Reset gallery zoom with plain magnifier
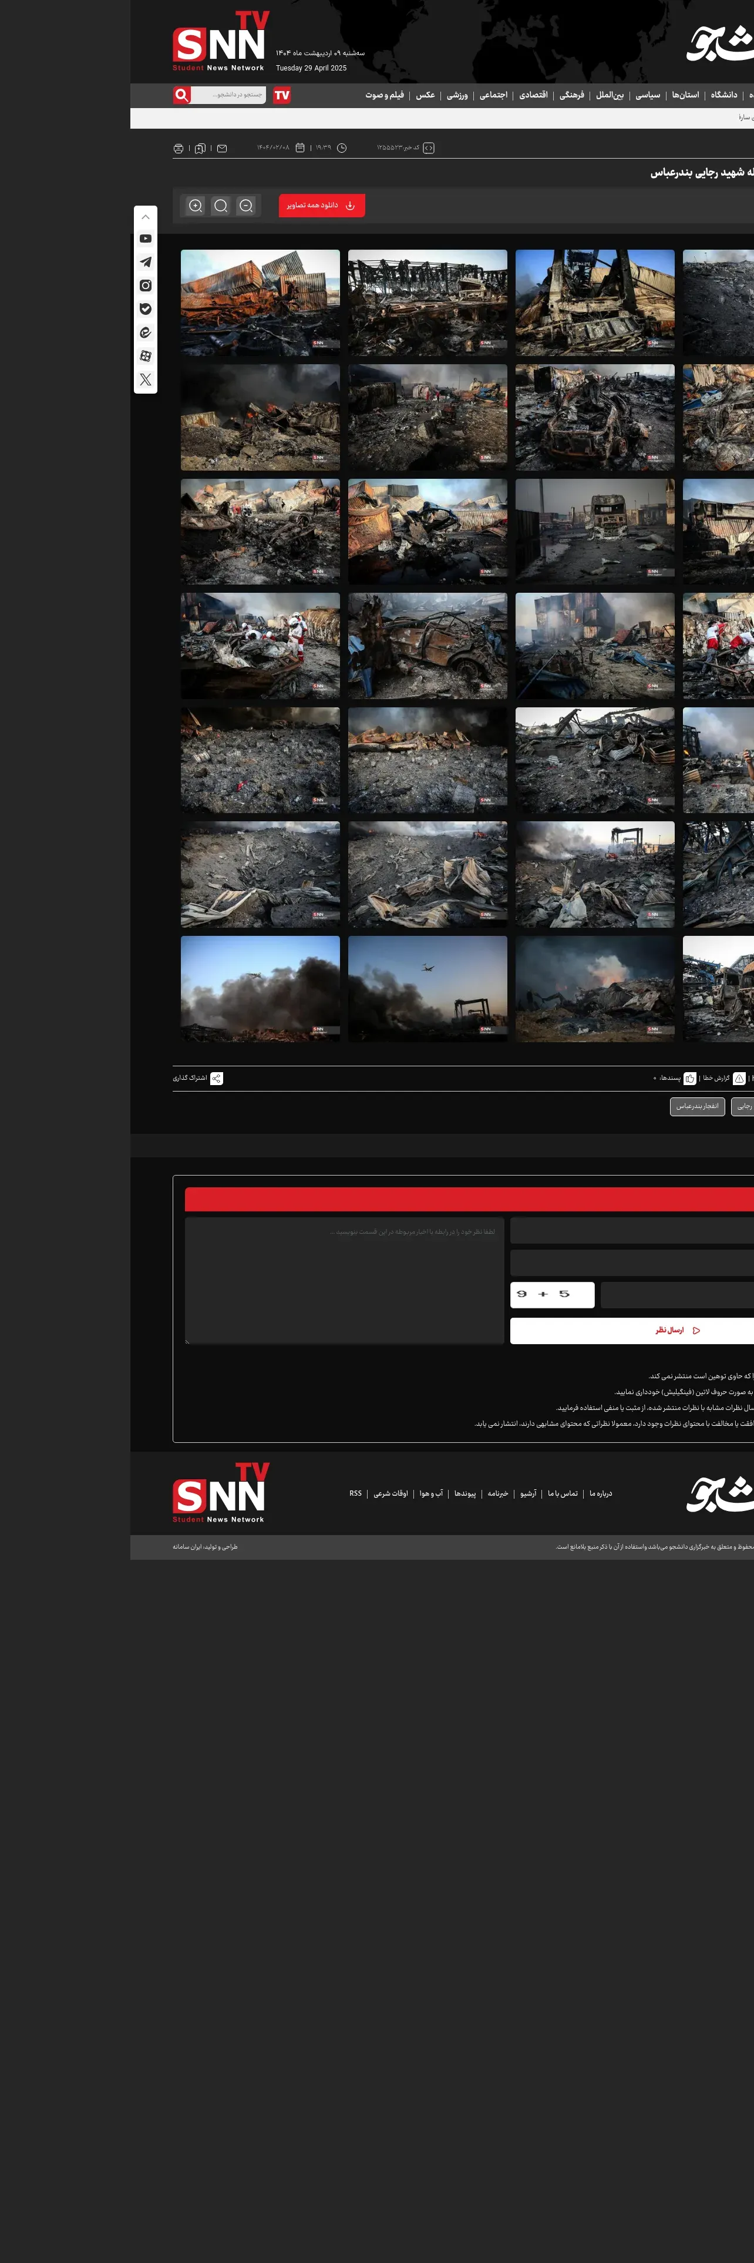The height and width of the screenshot is (2263, 754). point(221,206)
